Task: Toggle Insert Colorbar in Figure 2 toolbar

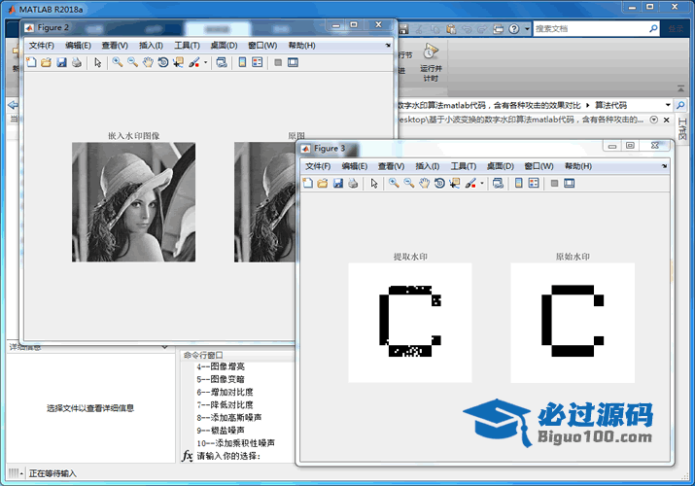Action: point(242,62)
